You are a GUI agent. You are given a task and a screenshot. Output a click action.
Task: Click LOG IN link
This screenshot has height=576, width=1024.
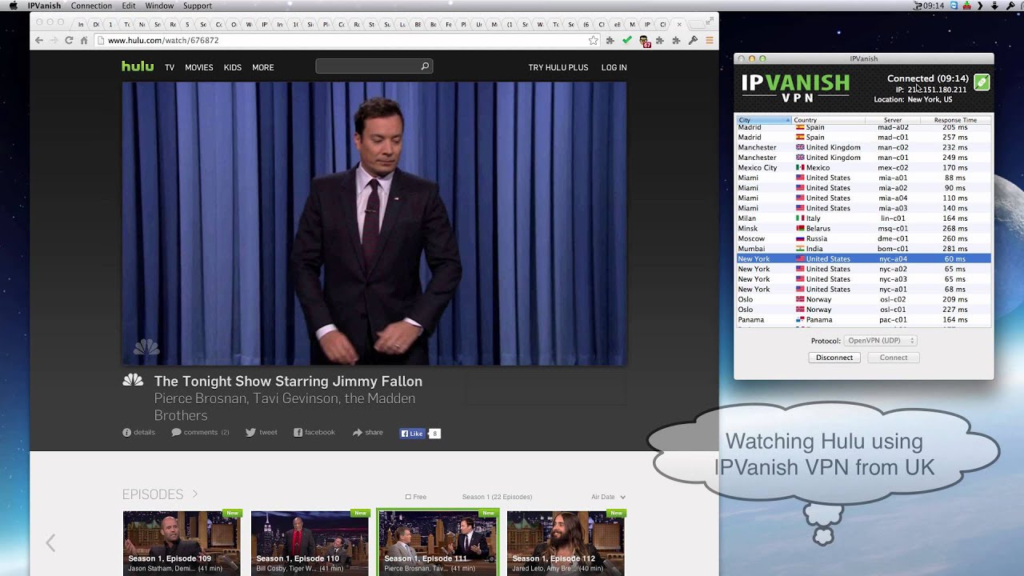pyautogui.click(x=614, y=67)
